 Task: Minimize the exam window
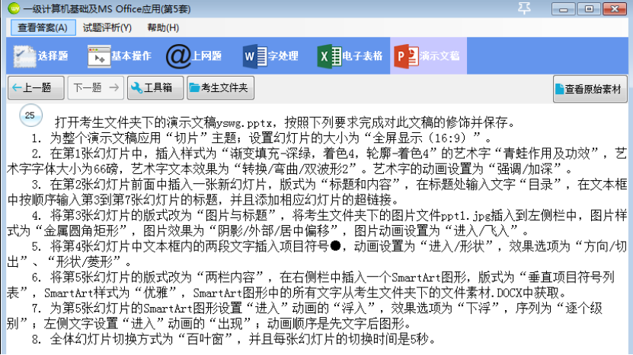point(563,9)
